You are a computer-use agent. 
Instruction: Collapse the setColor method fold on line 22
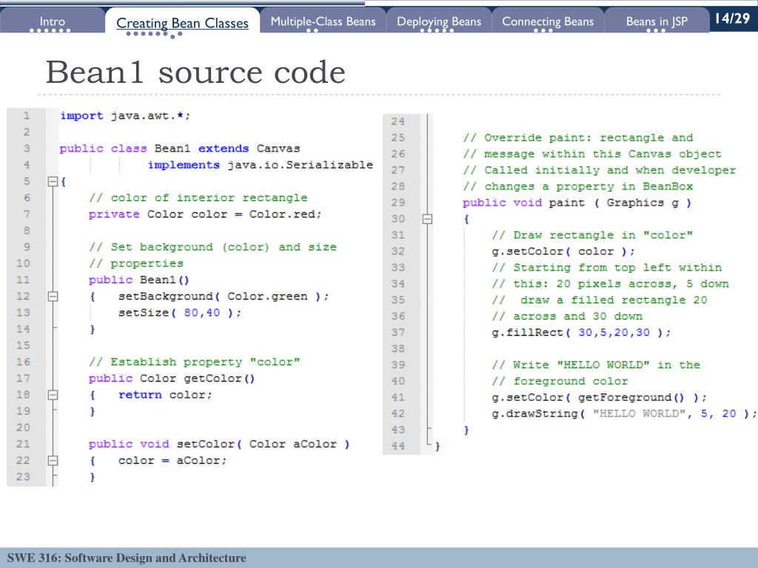tap(52, 461)
